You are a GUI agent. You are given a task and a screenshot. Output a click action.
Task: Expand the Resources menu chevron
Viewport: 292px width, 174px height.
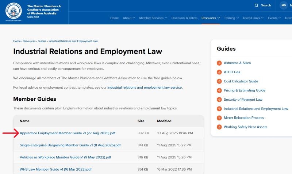pyautogui.click(x=219, y=18)
